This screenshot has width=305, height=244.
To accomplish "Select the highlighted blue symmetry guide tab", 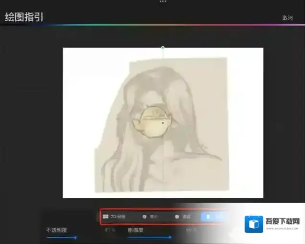I will tap(213, 217).
